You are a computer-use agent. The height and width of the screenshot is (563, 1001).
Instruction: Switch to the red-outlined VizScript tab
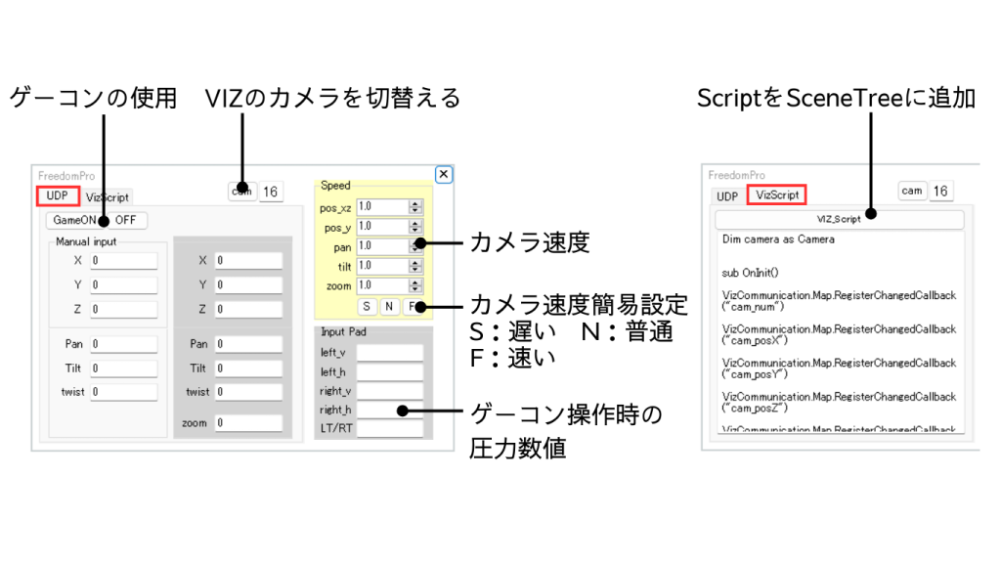click(777, 195)
